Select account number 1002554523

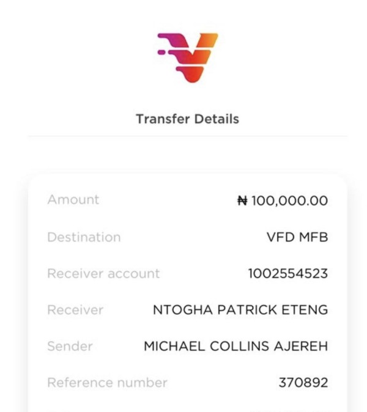click(x=287, y=274)
